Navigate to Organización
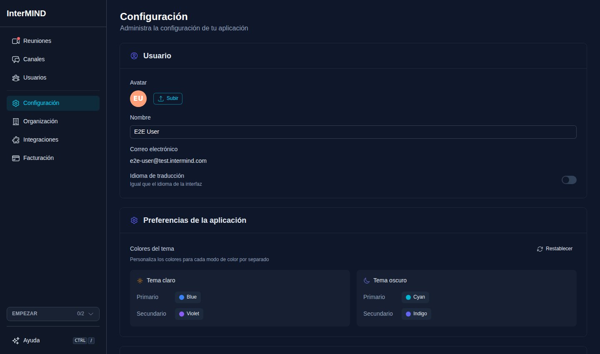The width and height of the screenshot is (600, 354). click(x=53, y=121)
